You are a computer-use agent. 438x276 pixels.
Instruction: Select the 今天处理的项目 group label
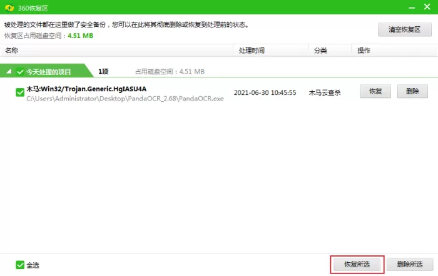pos(49,72)
